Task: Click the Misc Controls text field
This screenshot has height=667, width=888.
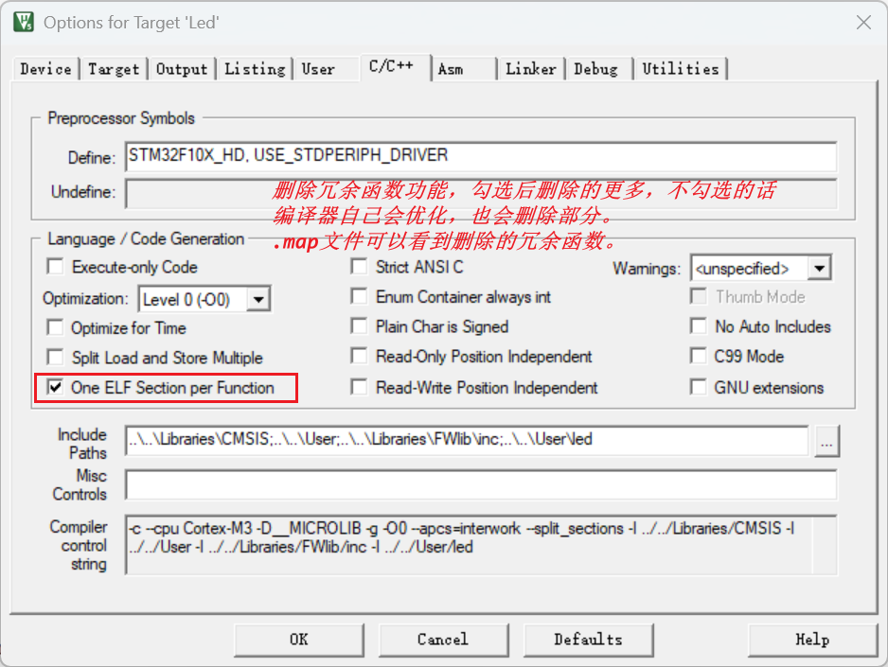Action: click(x=480, y=485)
